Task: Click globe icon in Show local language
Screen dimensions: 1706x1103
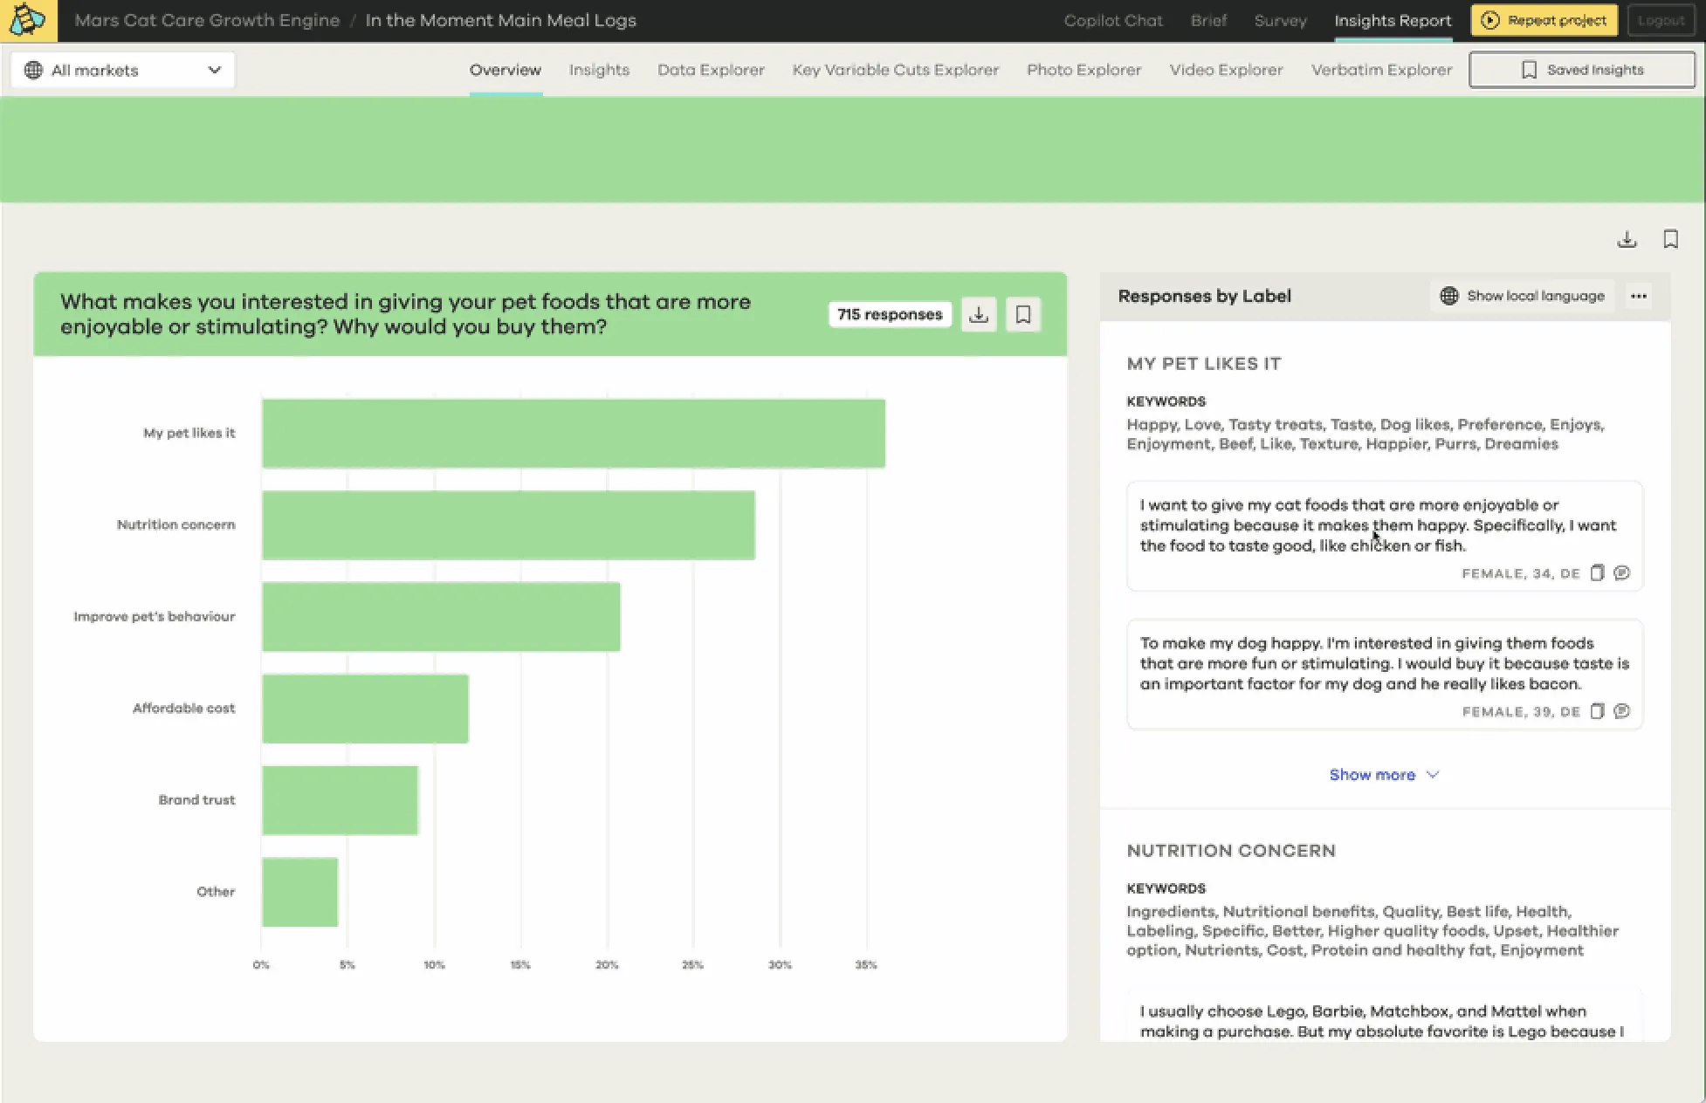Action: 1449,296
